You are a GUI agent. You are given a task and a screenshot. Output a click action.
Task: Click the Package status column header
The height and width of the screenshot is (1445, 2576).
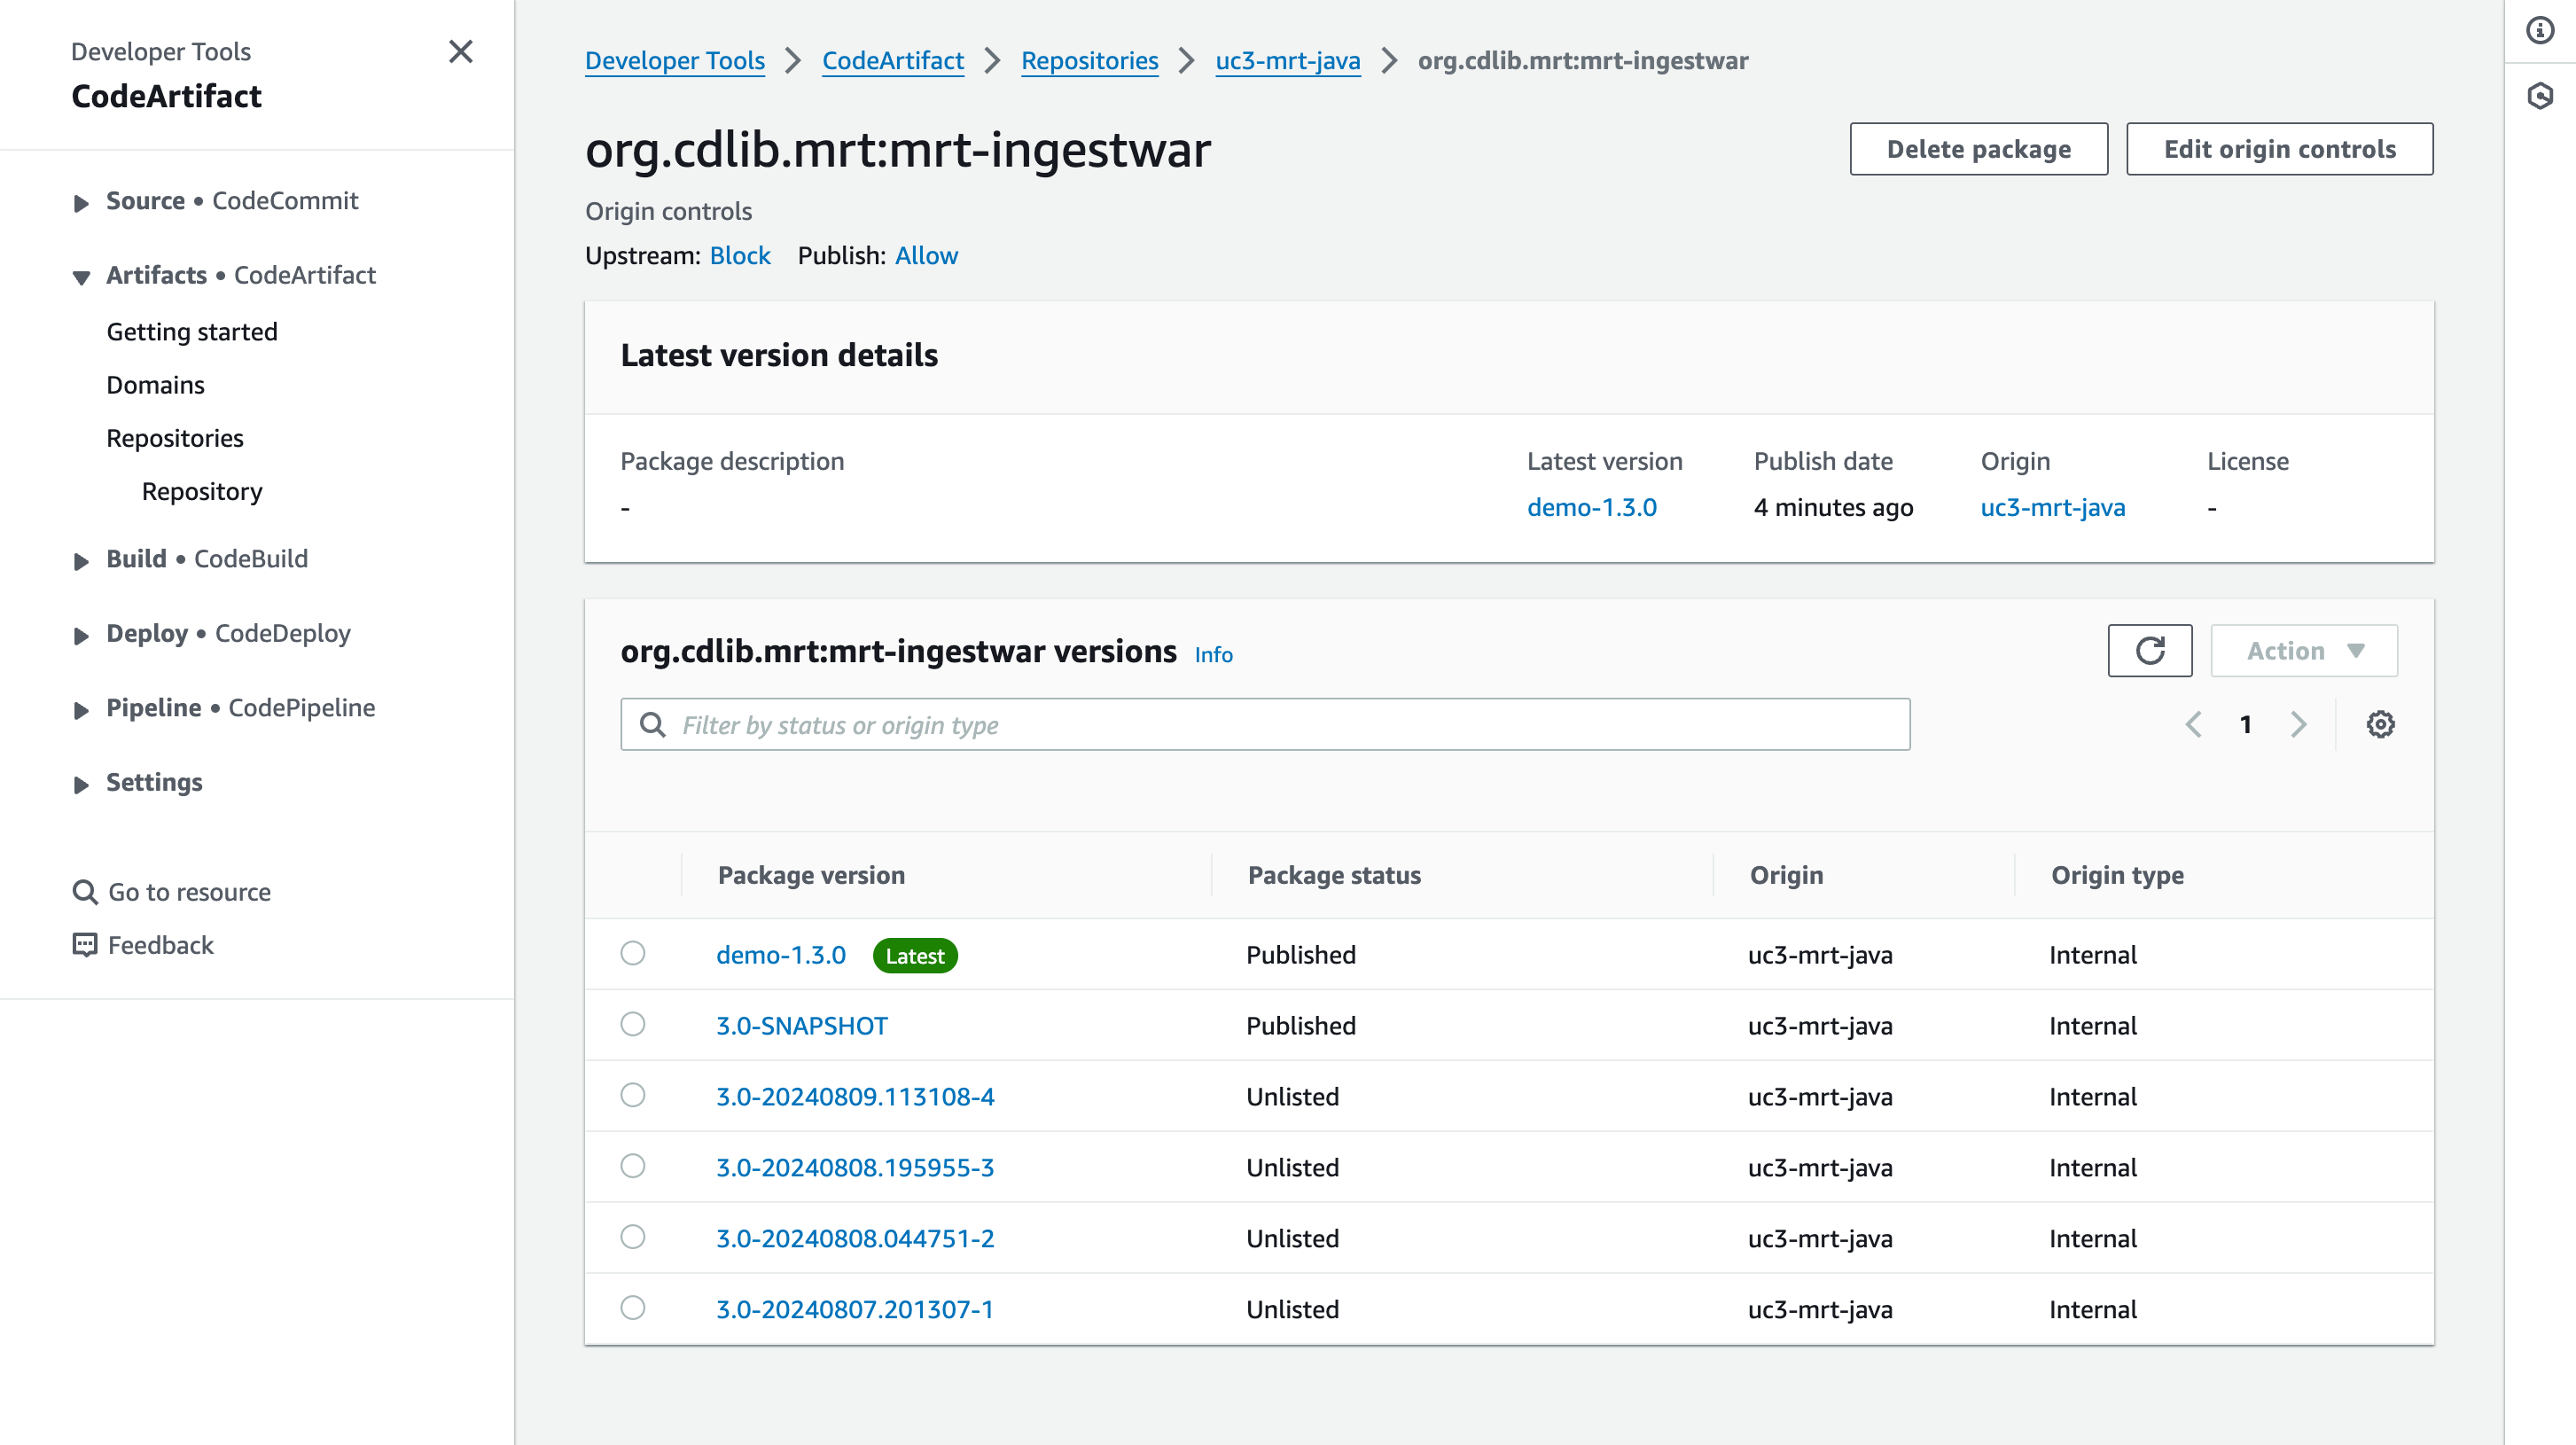(x=1334, y=875)
